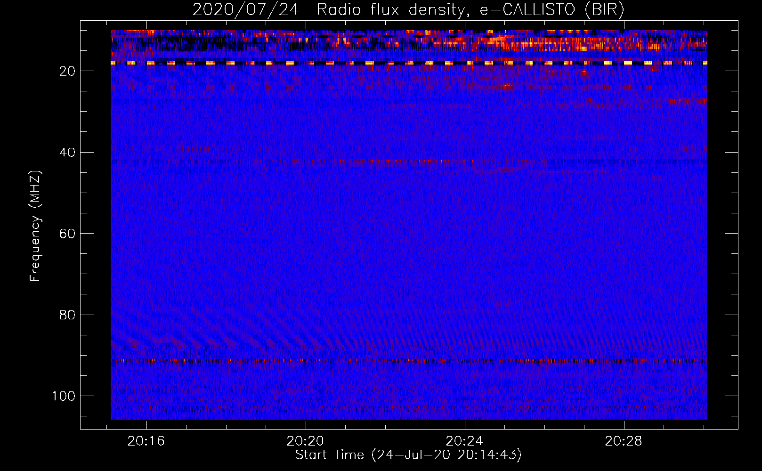Click the '20:28' time tick label
Screen dimensions: 762x471
click(x=624, y=441)
